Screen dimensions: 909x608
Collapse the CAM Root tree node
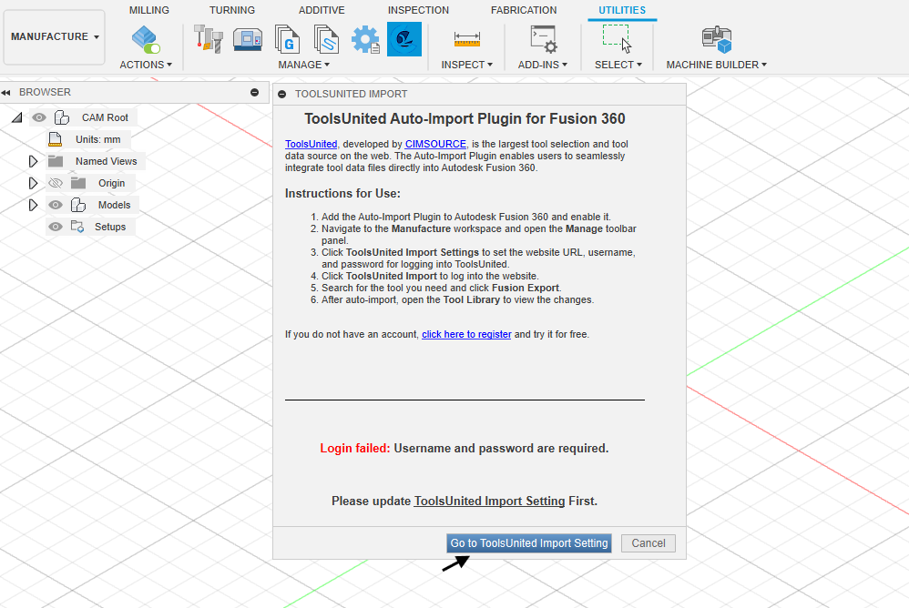(17, 117)
